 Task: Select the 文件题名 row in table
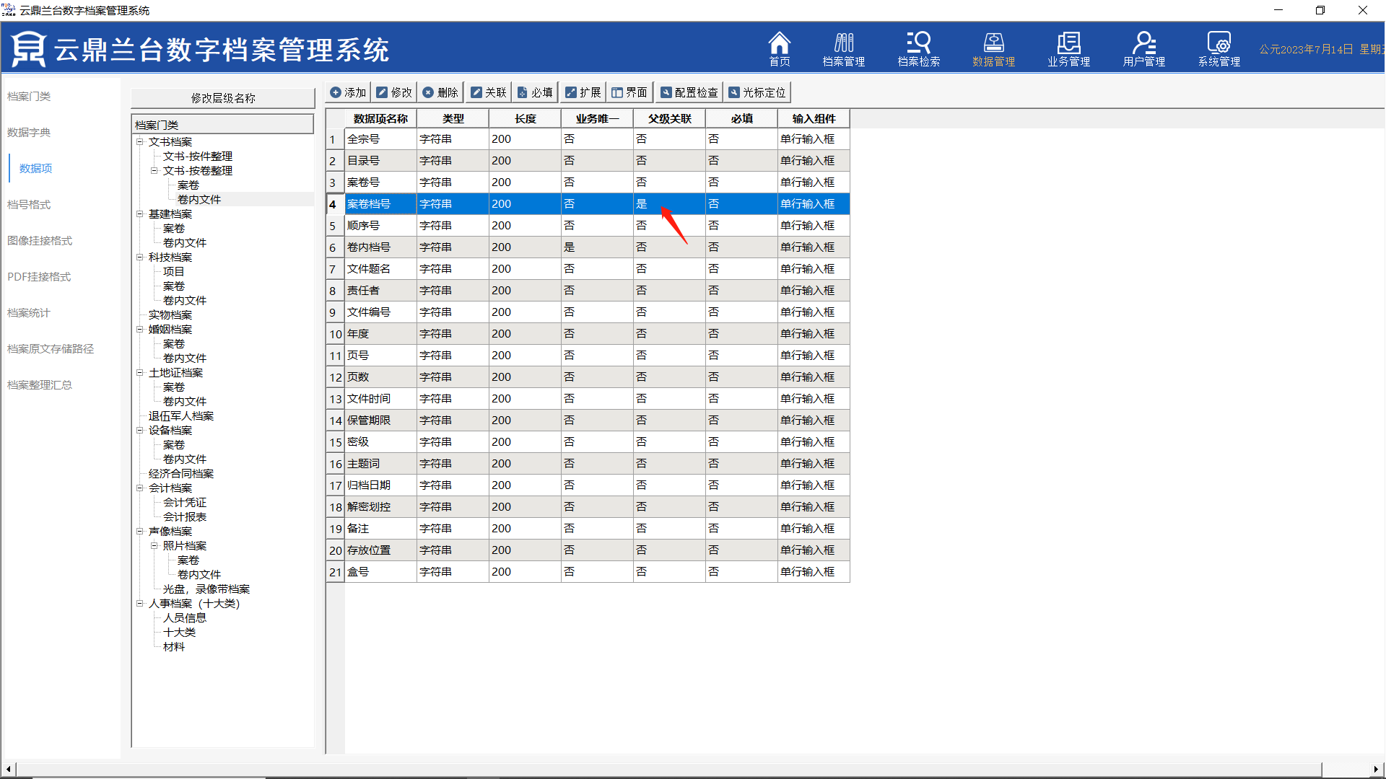point(369,269)
